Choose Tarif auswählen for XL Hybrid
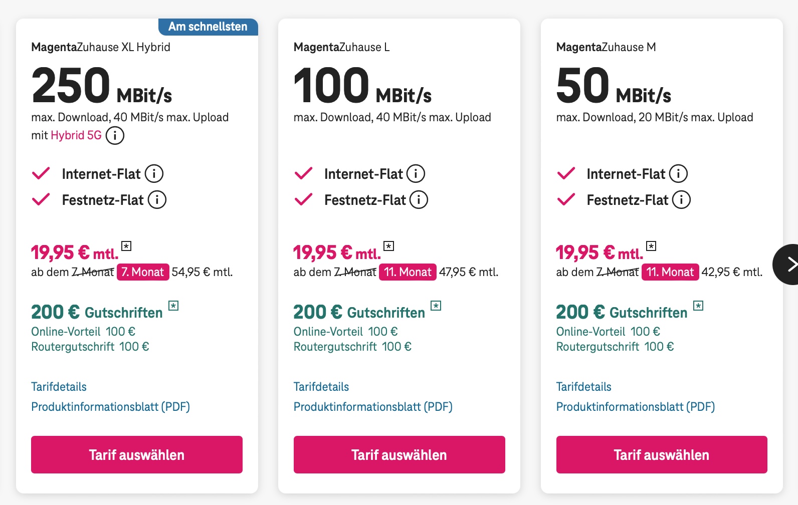 pyautogui.click(x=137, y=454)
